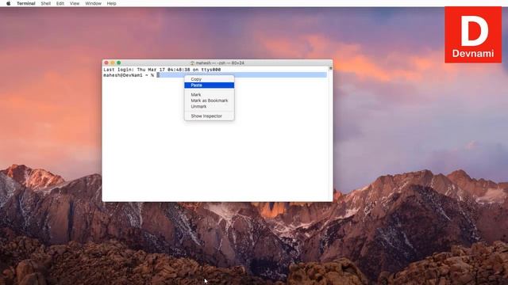Click the 'mahesh@DevNami' prompt text
The width and height of the screenshot is (508, 285).
coord(123,75)
